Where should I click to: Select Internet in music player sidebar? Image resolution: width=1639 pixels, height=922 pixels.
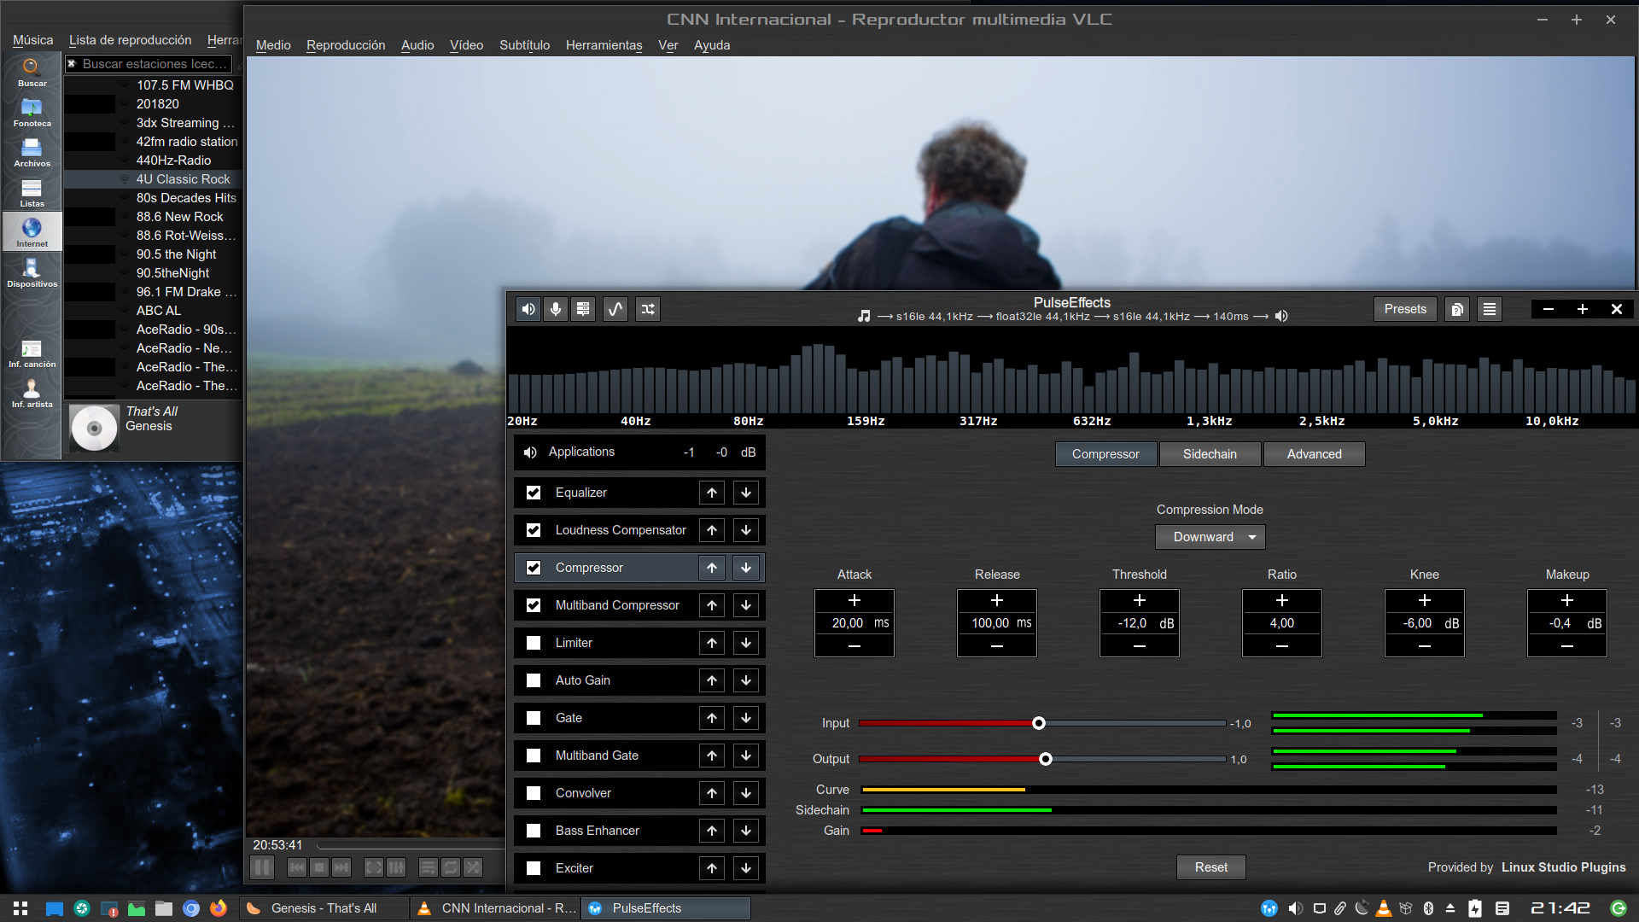pyautogui.click(x=32, y=232)
